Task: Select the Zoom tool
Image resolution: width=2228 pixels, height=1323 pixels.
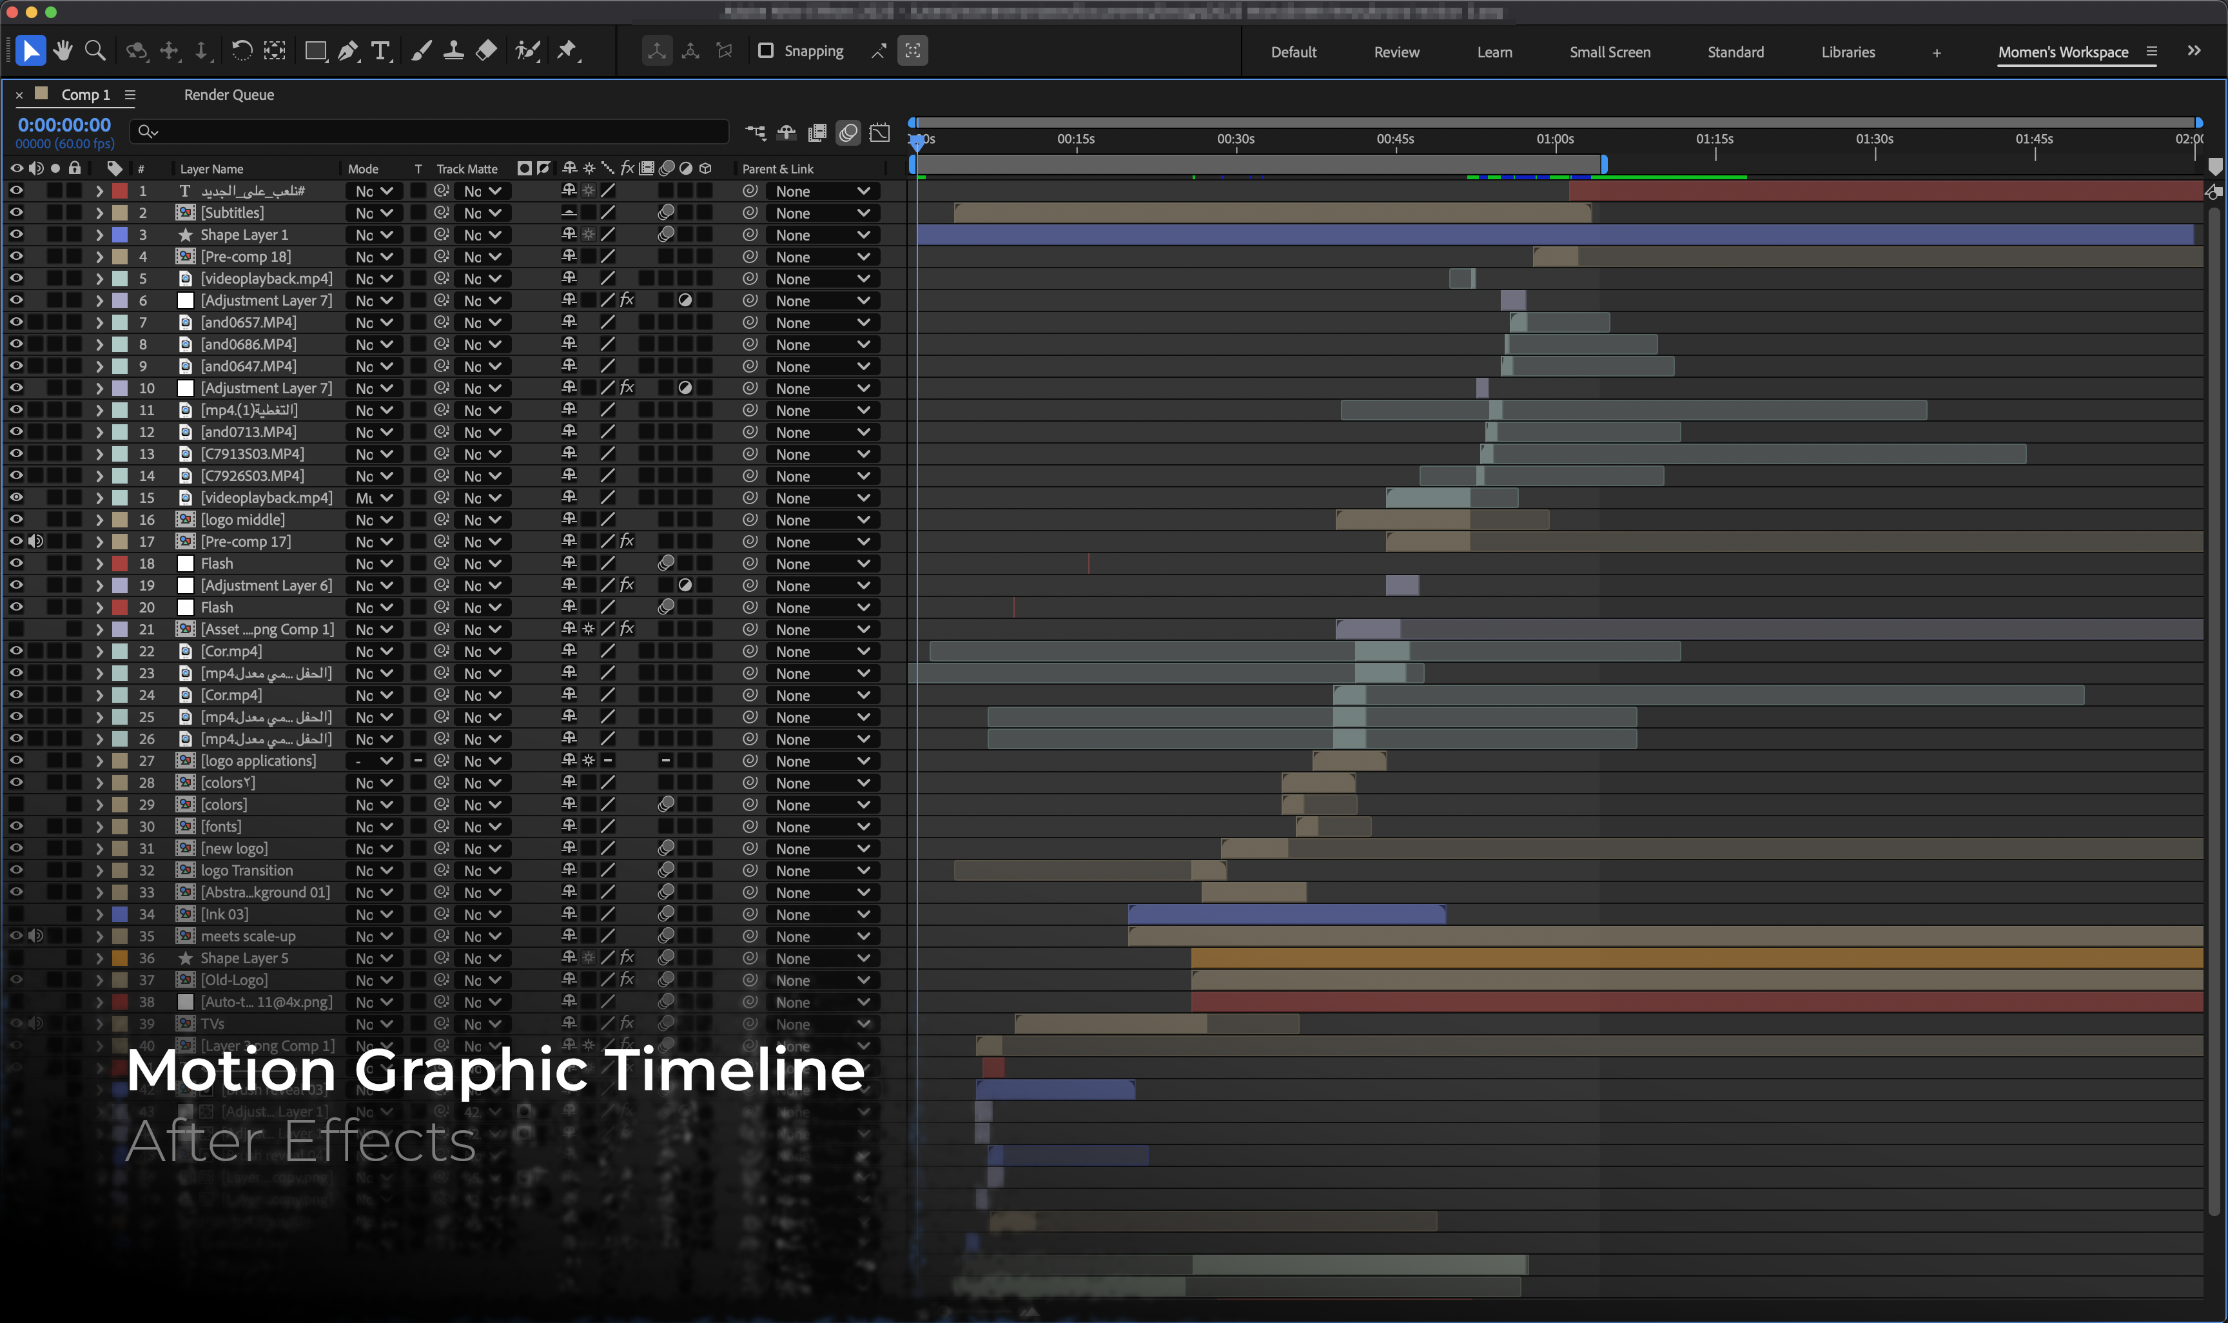Action: tap(95, 51)
